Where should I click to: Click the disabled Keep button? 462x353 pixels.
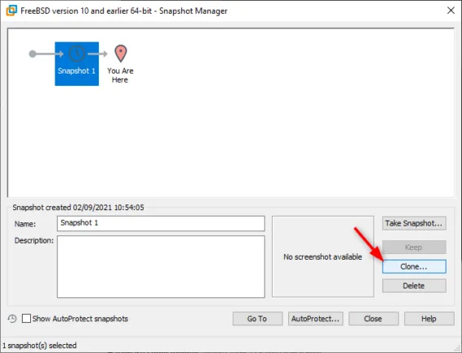pos(414,247)
